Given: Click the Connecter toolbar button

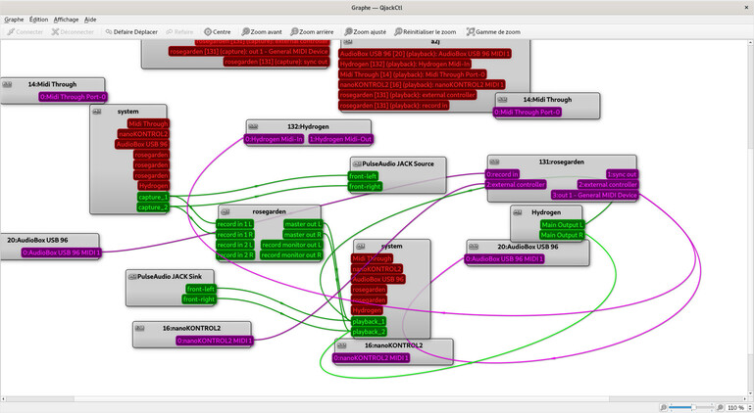Looking at the screenshot, I should 25,31.
